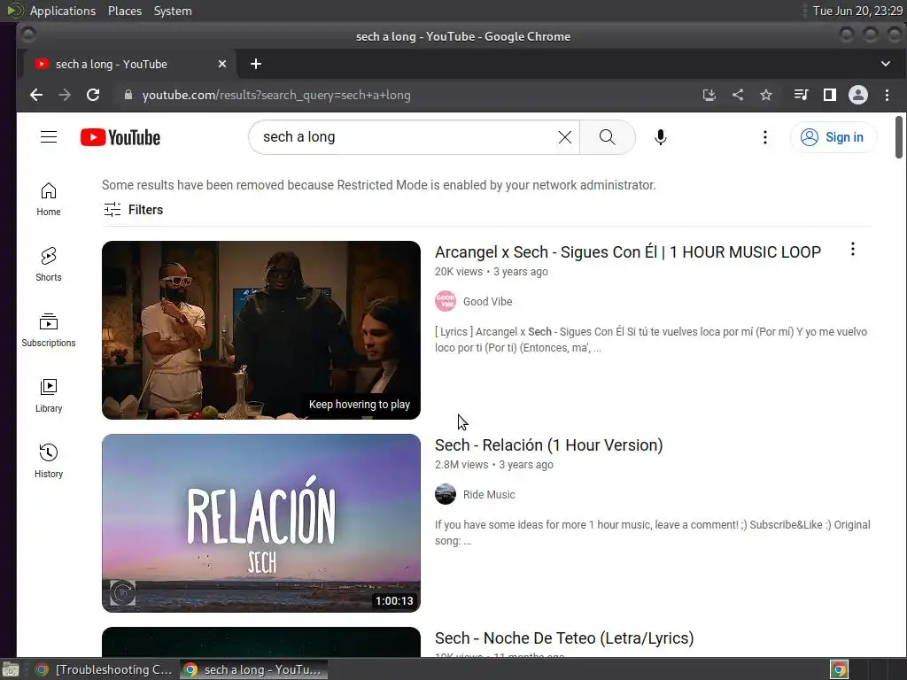Open the Places menu
The height and width of the screenshot is (680, 907).
pos(125,11)
